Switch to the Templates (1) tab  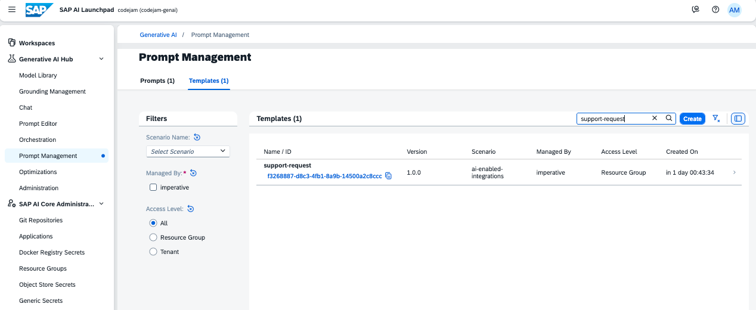pos(209,80)
